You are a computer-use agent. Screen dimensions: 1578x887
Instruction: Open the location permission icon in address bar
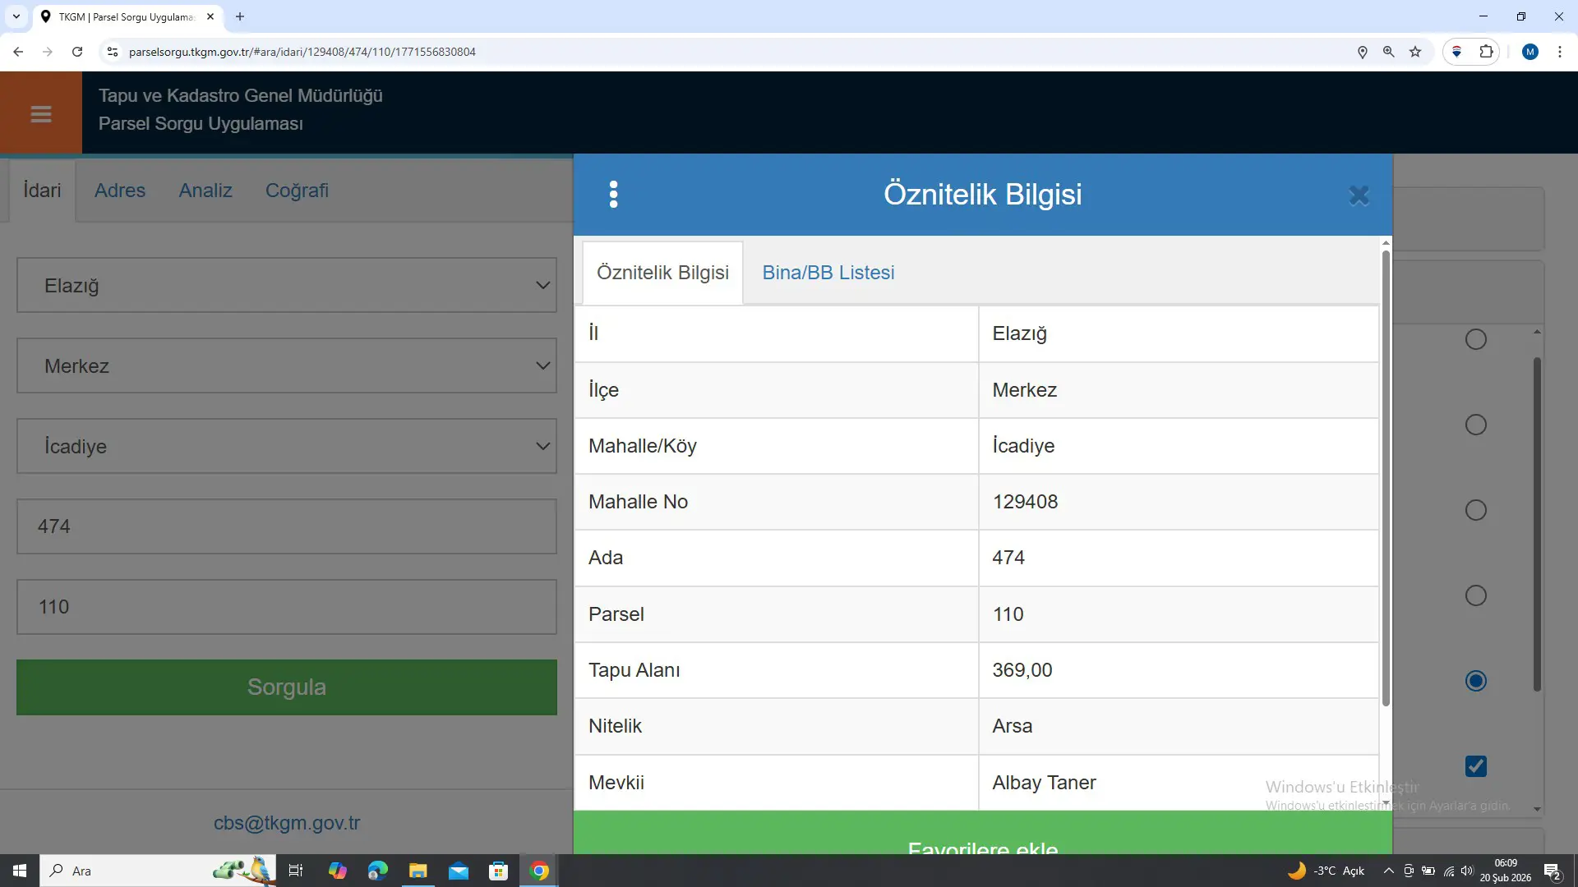(1362, 52)
